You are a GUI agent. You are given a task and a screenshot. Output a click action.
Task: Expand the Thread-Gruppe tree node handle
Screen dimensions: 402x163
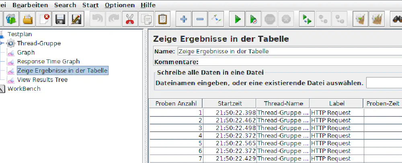[2, 43]
